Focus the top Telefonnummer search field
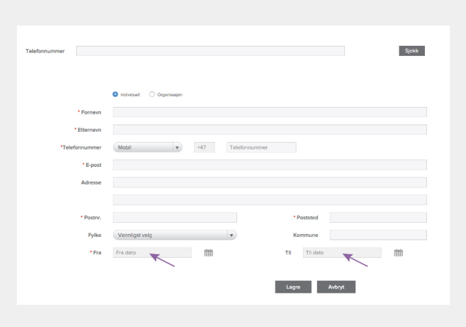 click(210, 50)
